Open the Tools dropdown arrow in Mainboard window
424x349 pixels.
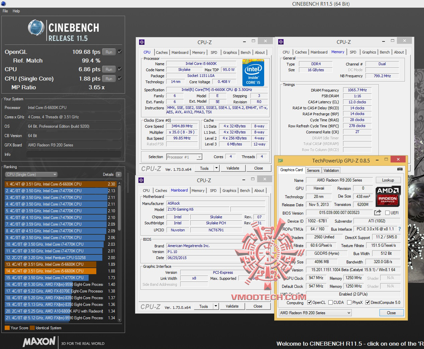[x=216, y=306]
